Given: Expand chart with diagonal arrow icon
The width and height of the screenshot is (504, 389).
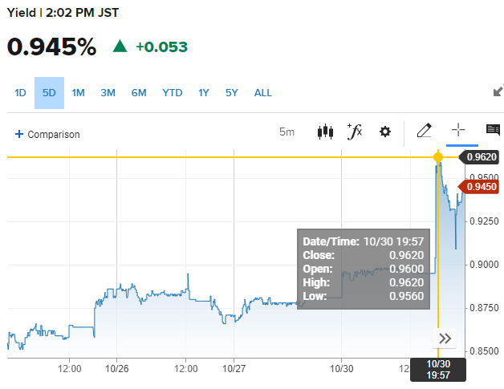Looking at the screenshot, I should (x=498, y=91).
